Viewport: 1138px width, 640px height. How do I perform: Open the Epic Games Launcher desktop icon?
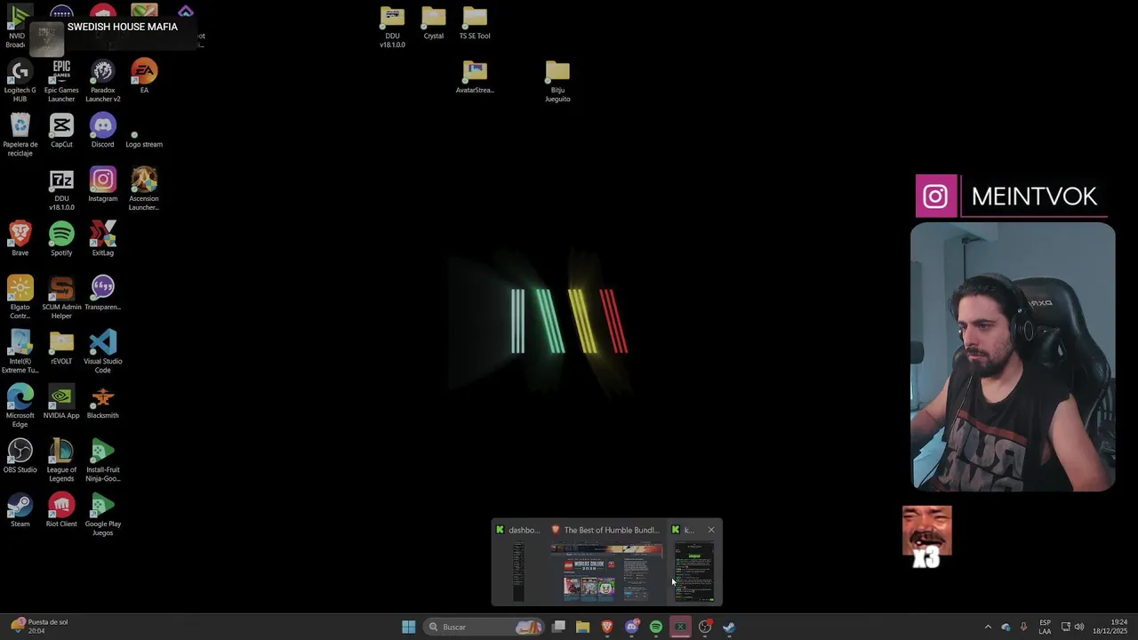[61, 80]
